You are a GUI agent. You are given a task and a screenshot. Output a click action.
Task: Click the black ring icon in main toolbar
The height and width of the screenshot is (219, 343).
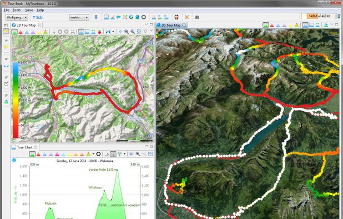coord(144,17)
